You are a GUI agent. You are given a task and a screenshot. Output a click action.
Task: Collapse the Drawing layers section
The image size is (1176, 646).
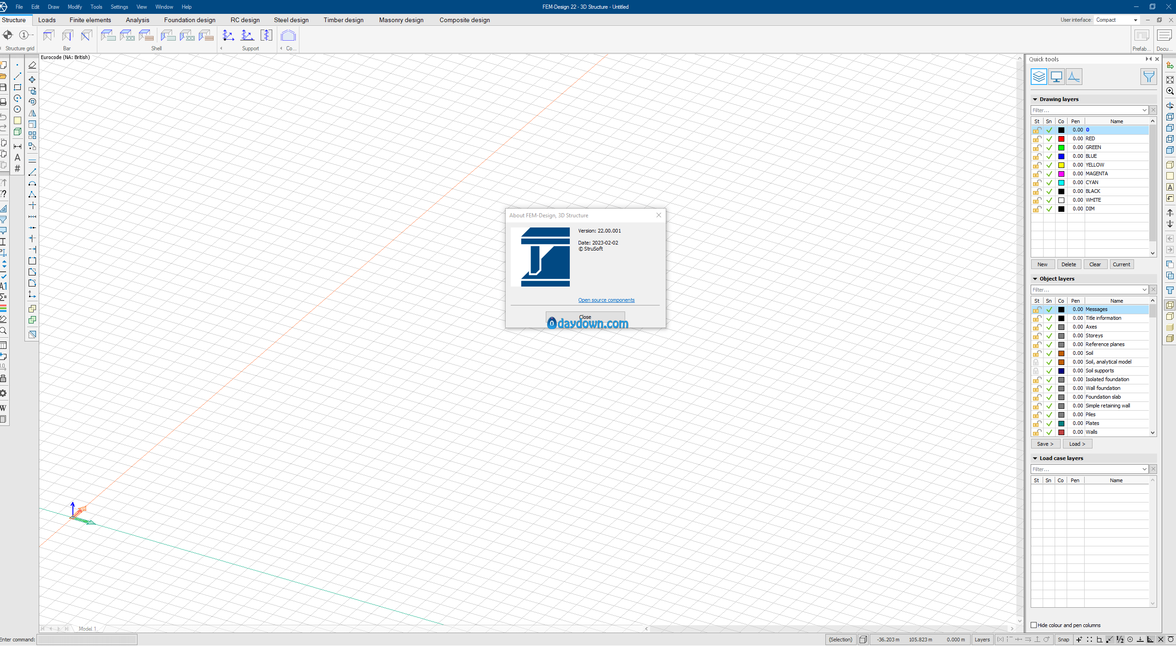pyautogui.click(x=1035, y=99)
